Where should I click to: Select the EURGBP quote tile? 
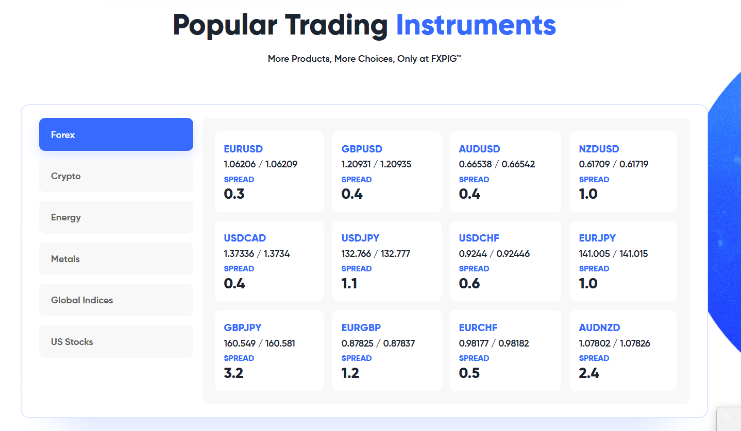click(387, 350)
